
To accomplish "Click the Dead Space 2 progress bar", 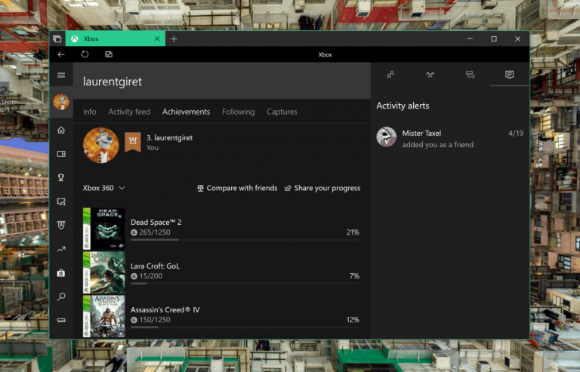I will [x=245, y=240].
